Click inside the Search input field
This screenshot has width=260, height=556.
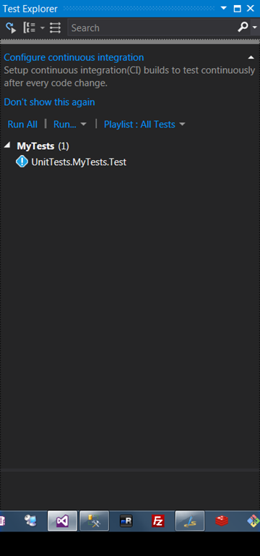[152, 28]
